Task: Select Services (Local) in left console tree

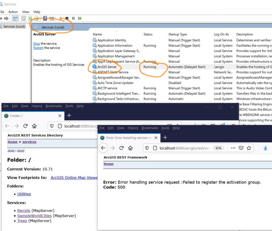Action: 14,26
